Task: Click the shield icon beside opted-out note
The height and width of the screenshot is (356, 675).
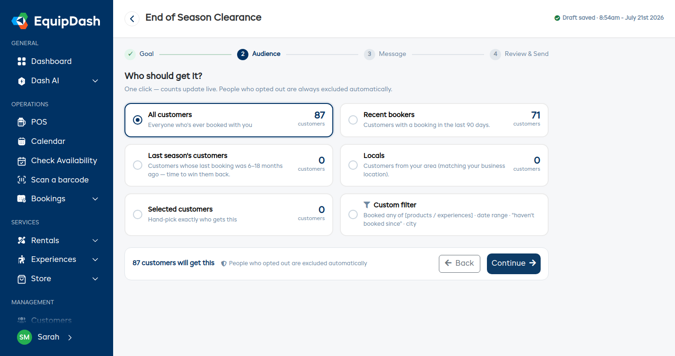Action: [x=224, y=263]
